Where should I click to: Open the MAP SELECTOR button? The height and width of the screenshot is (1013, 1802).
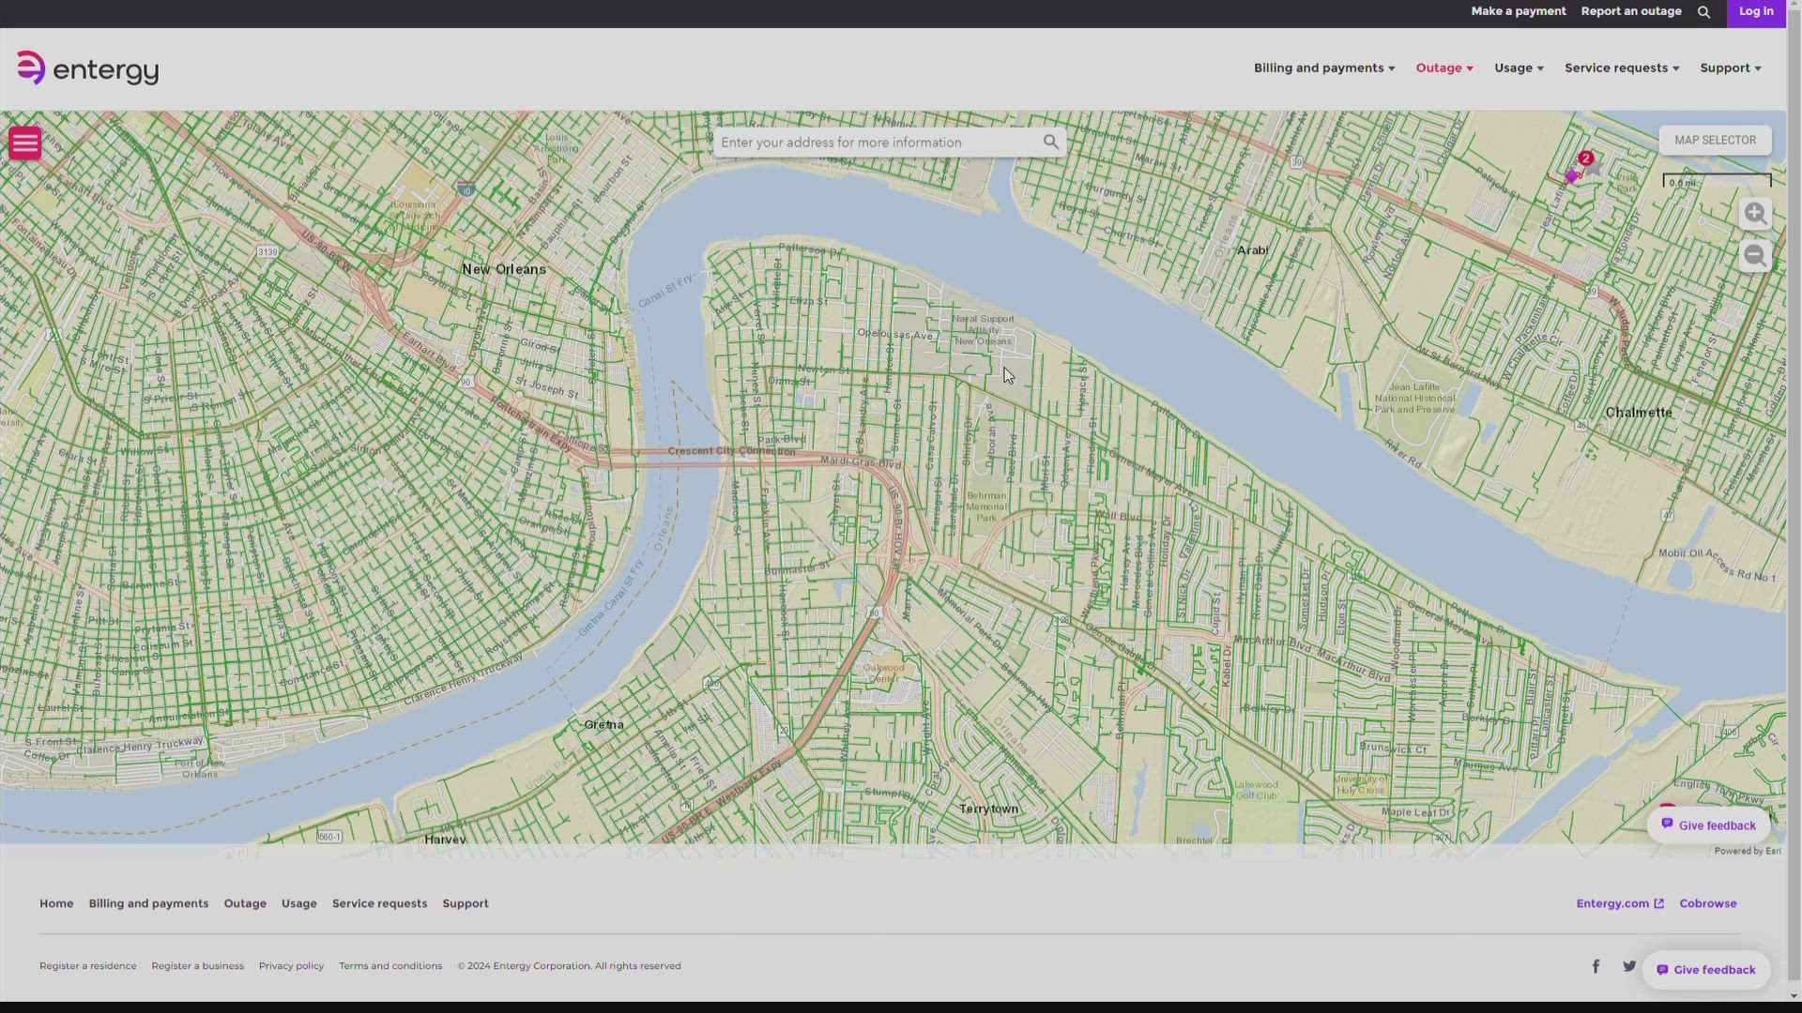click(1715, 141)
